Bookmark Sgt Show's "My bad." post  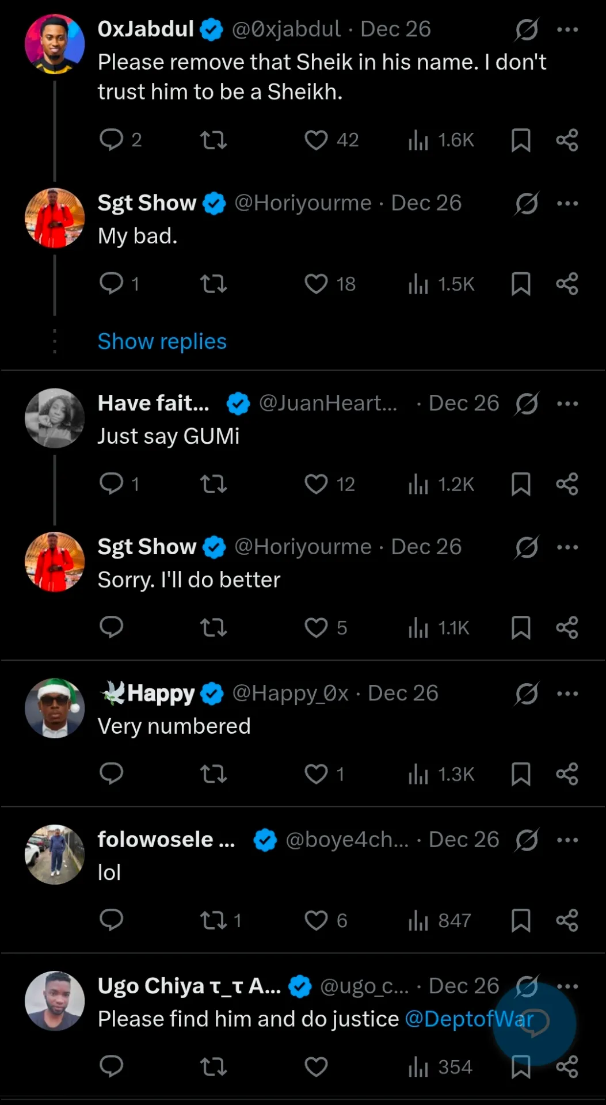click(521, 284)
